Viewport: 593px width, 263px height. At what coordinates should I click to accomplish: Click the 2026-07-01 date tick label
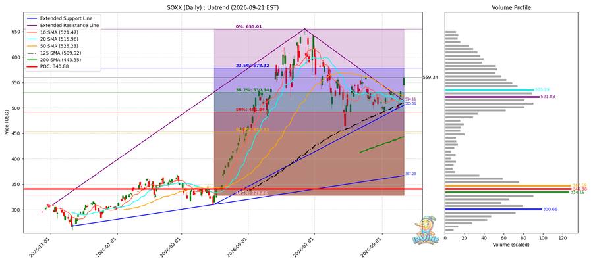[304, 247]
